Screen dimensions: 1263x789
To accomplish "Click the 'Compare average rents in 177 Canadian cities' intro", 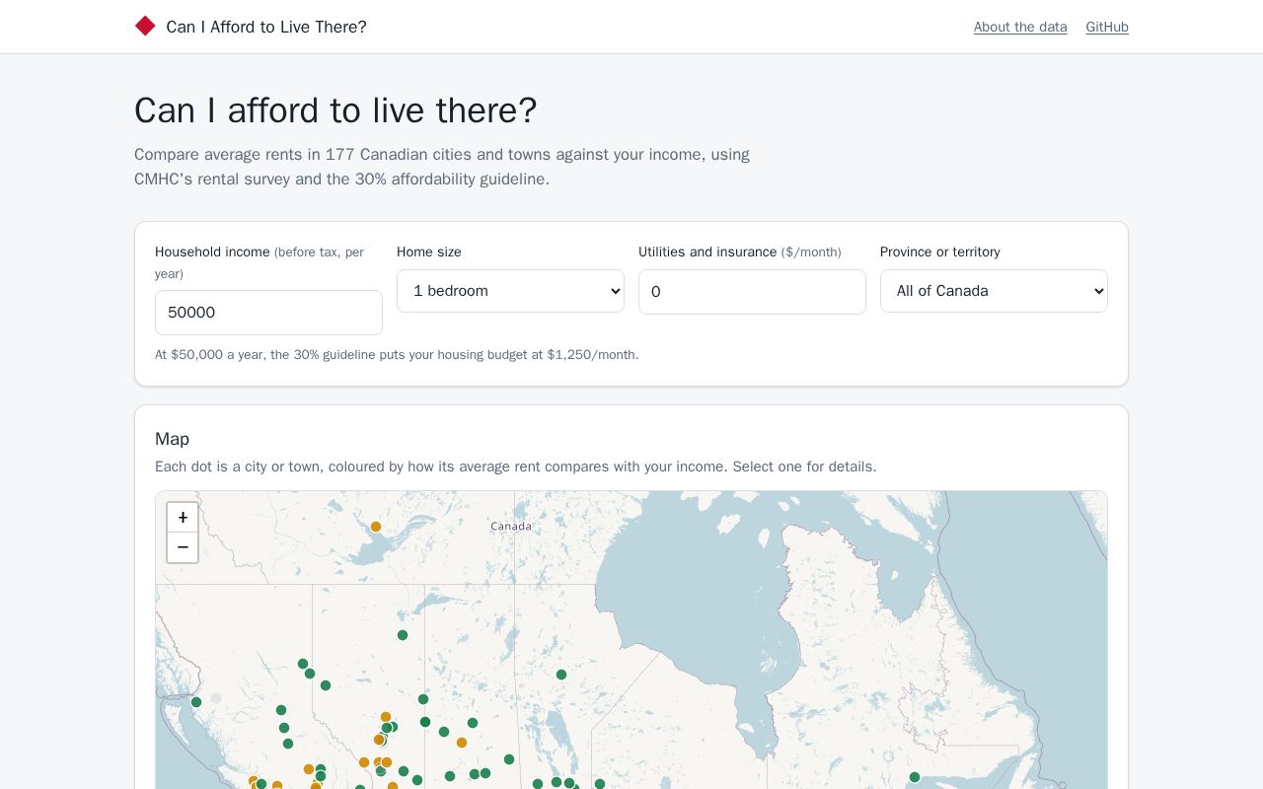I will [x=442, y=167].
